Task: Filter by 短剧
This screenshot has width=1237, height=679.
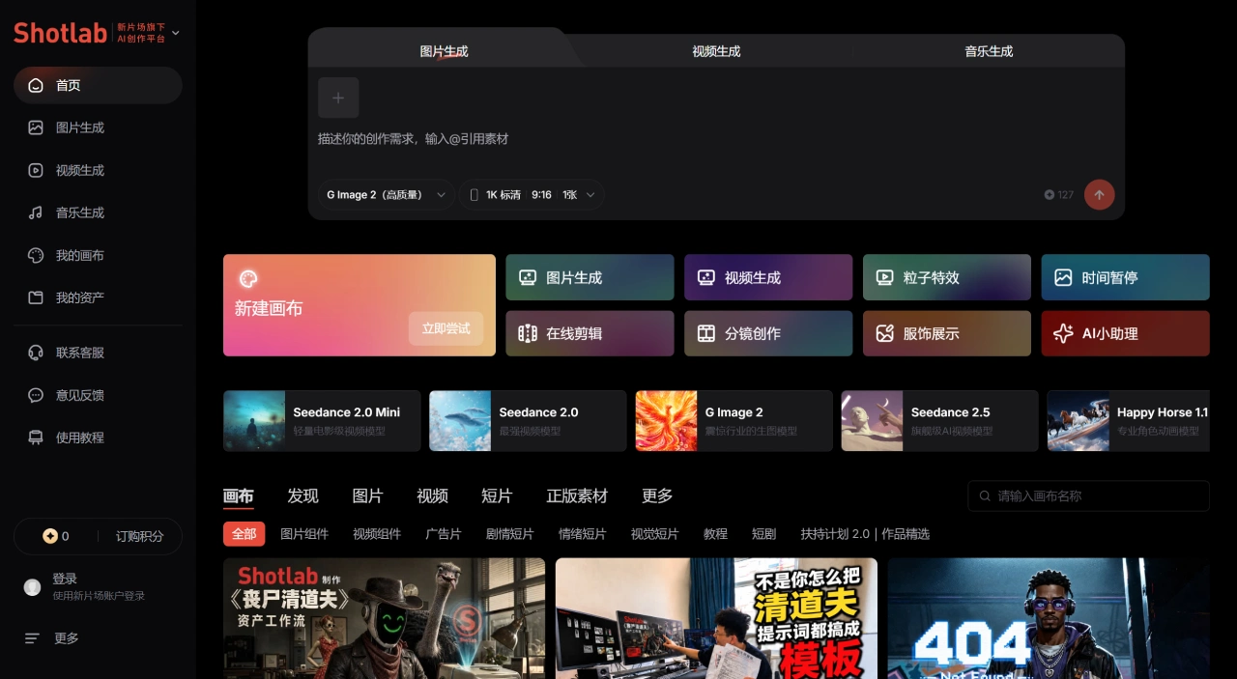Action: tap(763, 534)
